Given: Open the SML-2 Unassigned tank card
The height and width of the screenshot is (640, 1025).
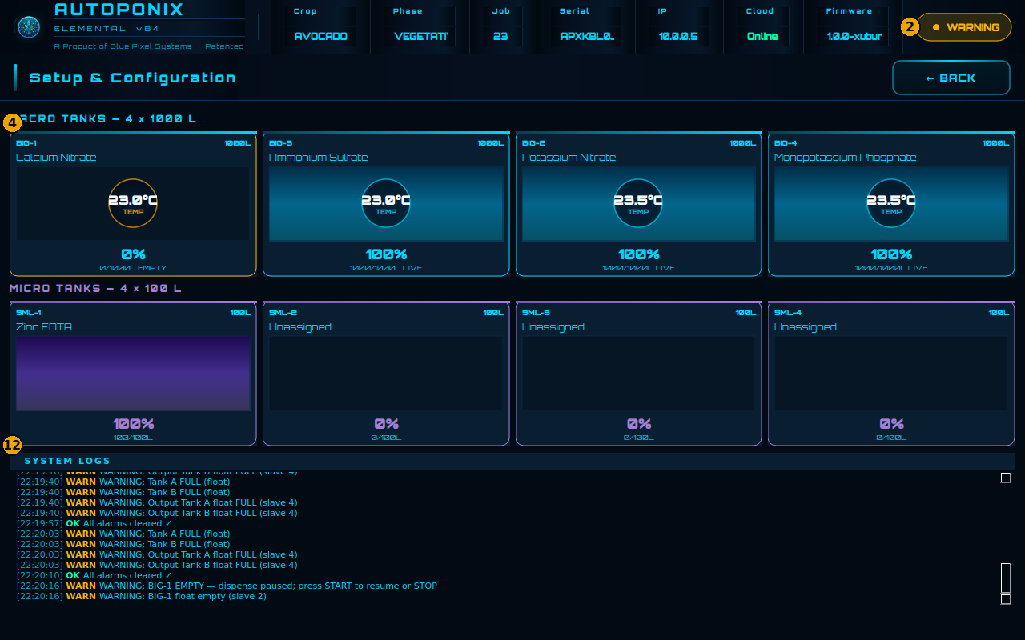Looking at the screenshot, I should point(386,374).
